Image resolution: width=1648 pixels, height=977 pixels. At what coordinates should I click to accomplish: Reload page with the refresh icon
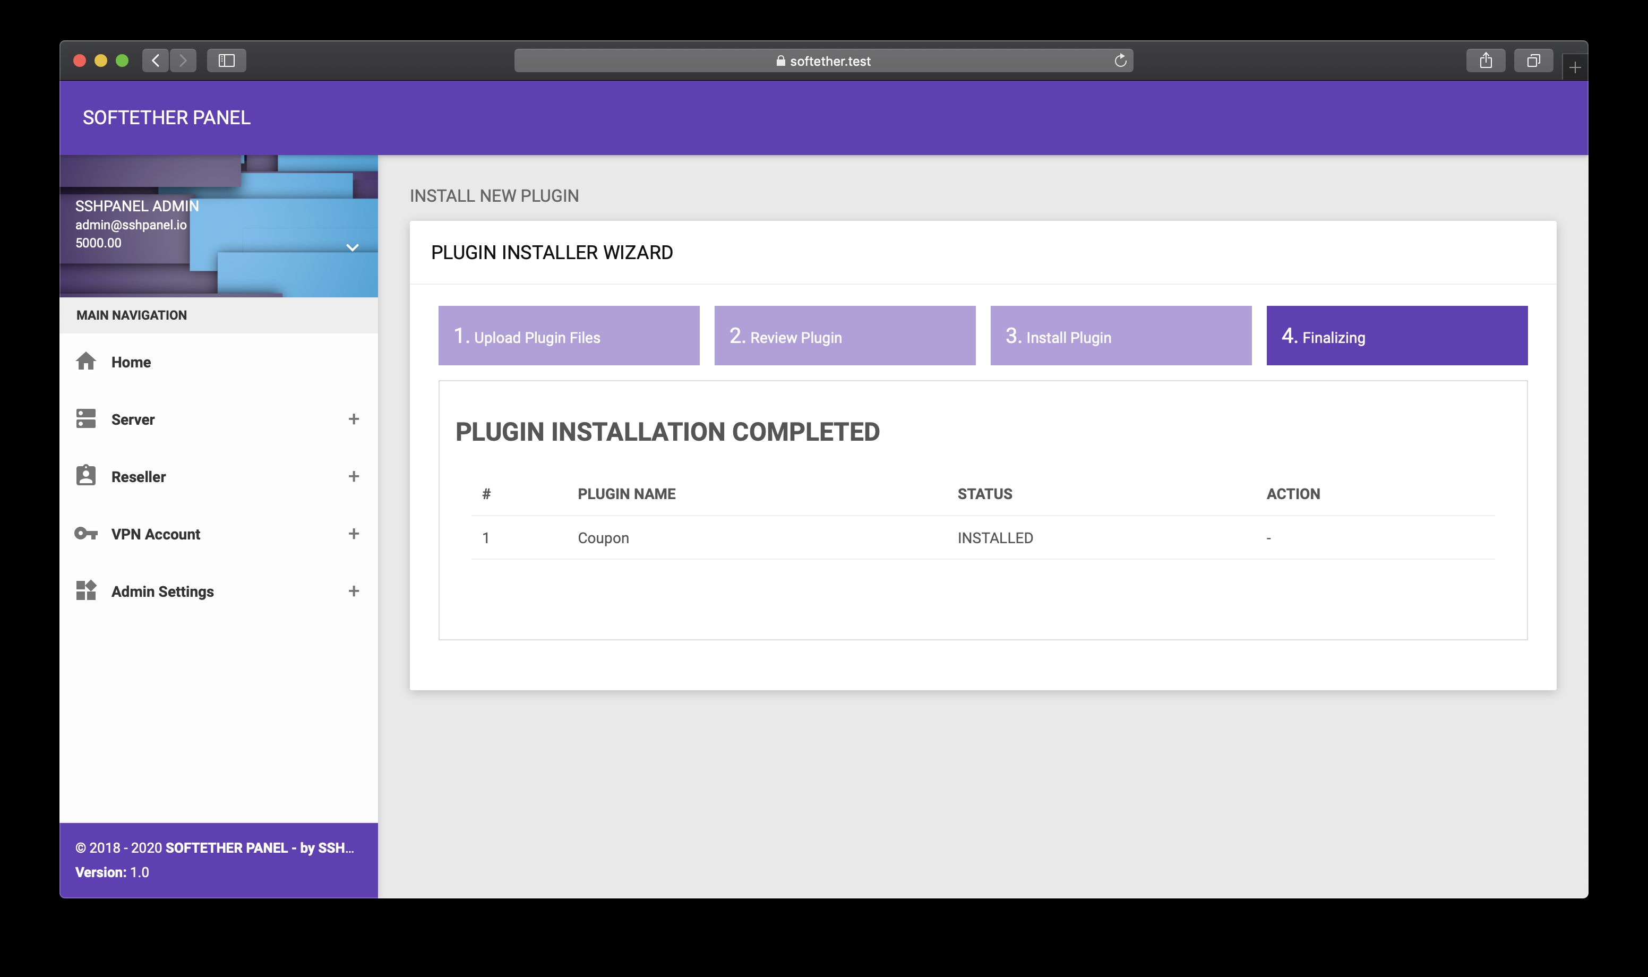(1120, 61)
